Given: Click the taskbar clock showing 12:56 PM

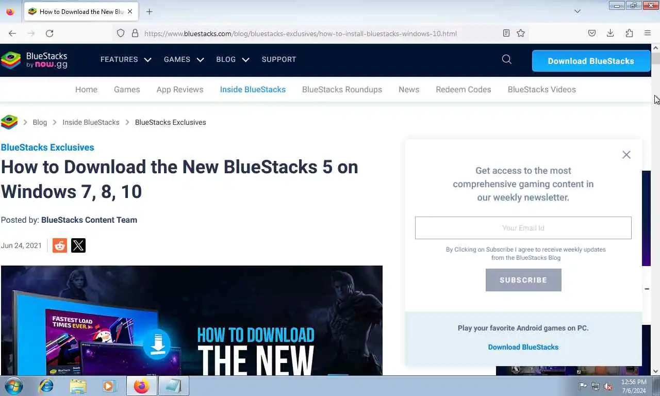Looking at the screenshot, I should tap(634, 386).
